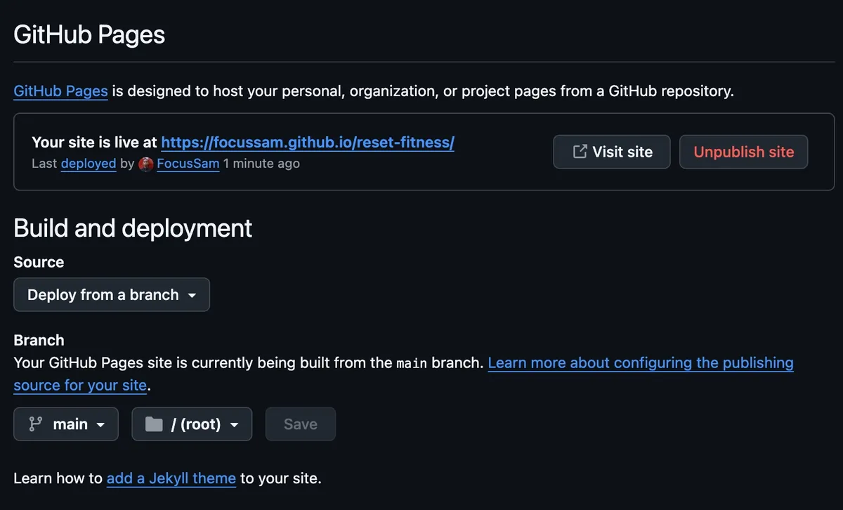Viewport: 843px width, 510px height.
Task: Click the greyed-out Save button
Action: (x=301, y=424)
